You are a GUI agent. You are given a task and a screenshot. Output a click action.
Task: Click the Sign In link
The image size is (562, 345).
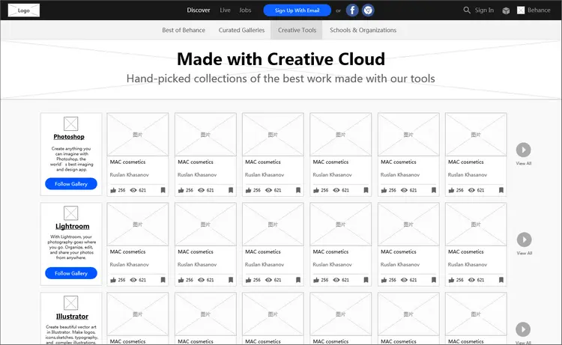[x=484, y=10]
